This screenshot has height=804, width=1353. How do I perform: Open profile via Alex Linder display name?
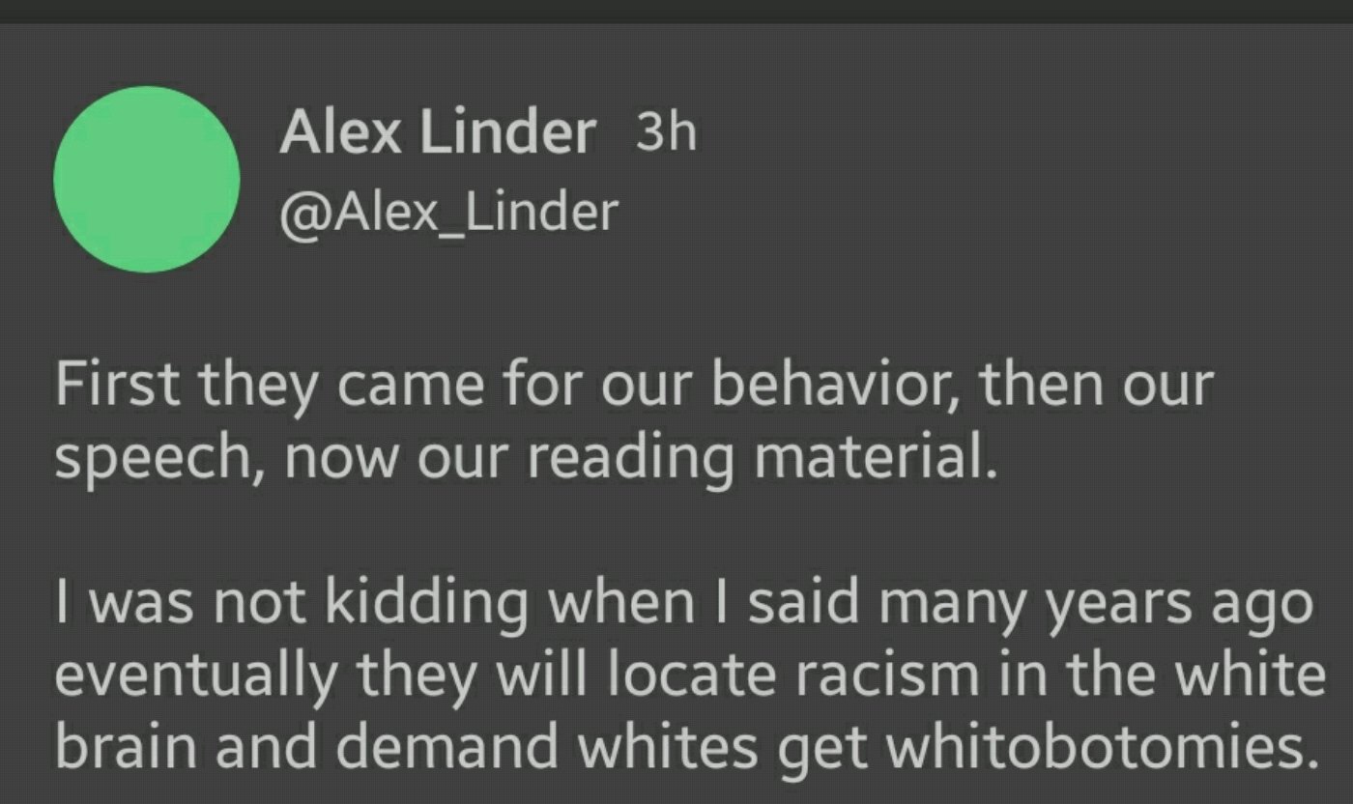[x=437, y=134]
